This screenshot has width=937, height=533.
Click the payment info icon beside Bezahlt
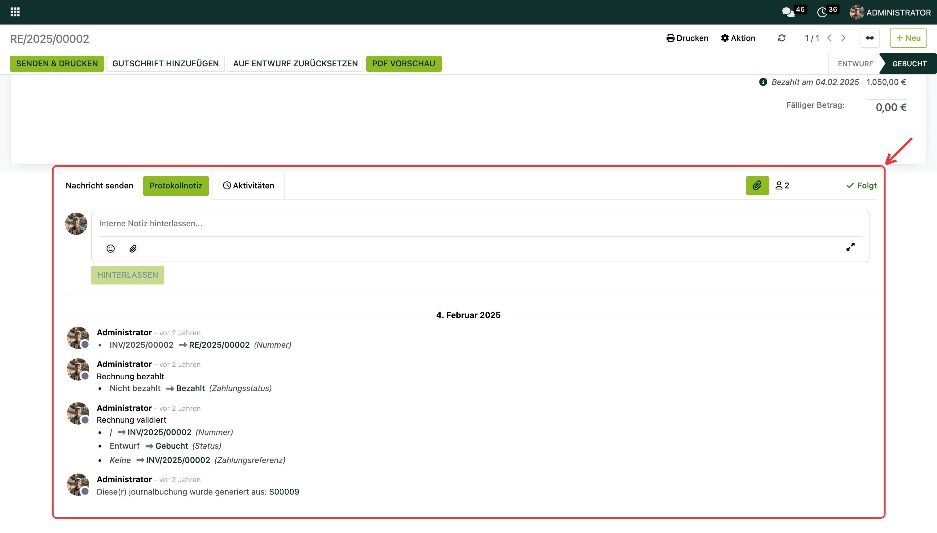pos(763,82)
